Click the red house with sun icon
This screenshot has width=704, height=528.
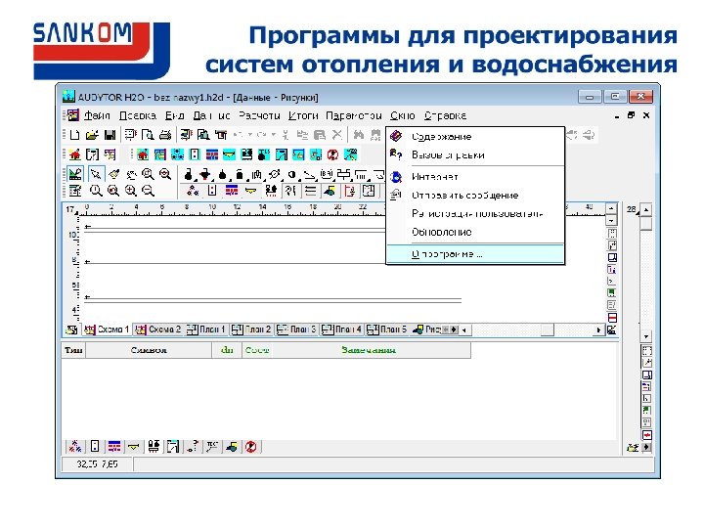(x=75, y=154)
